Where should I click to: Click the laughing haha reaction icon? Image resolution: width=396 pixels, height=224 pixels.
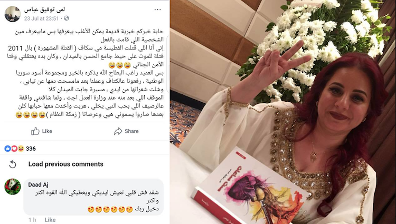21,149
